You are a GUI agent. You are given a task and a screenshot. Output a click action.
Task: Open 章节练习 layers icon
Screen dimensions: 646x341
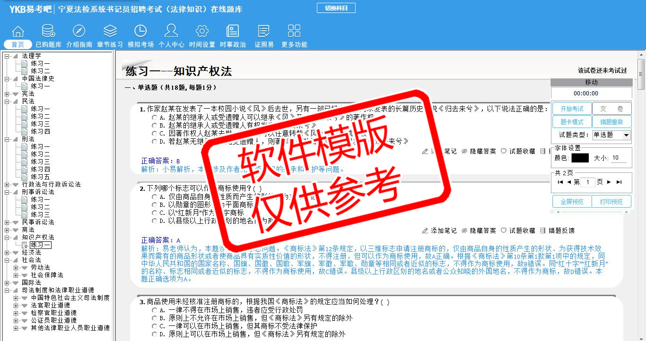pyautogui.click(x=110, y=32)
